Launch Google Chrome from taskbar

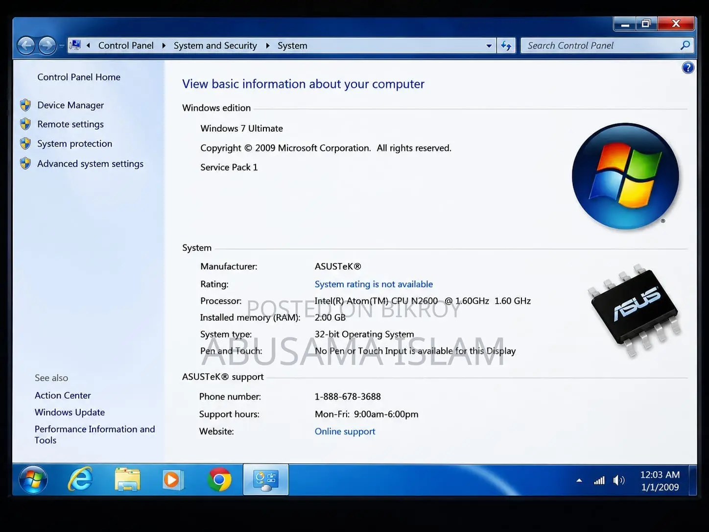pos(219,480)
